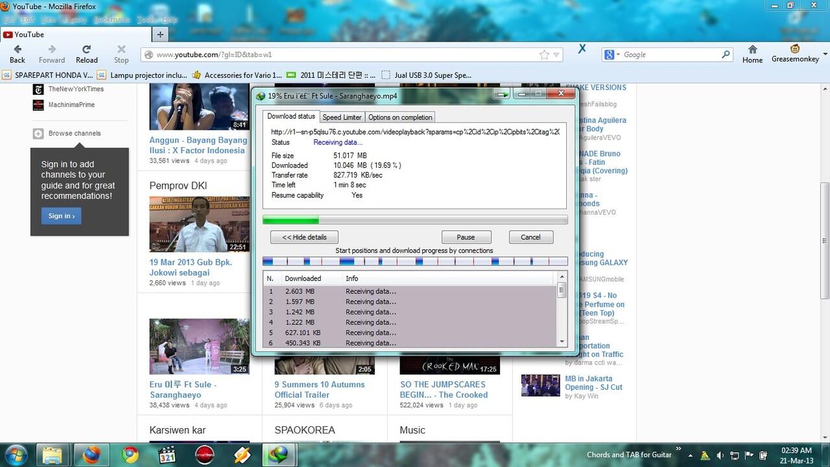Click the Firefox Back arrow

click(17, 49)
